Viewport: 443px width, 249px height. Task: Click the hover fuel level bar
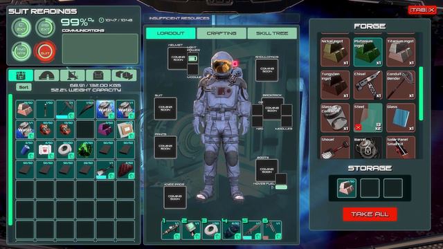coord(282,187)
